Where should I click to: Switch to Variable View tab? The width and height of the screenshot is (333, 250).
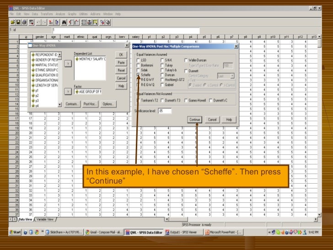[x=45, y=219]
